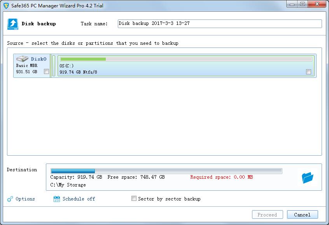The height and width of the screenshot is (225, 329).
Task: Open the Options text link
Action: coord(25,199)
